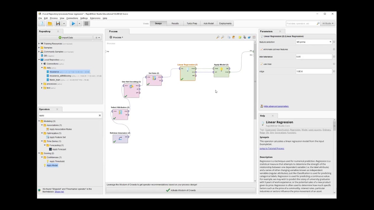374x210 pixels.
Task: Add a note with the yellow sticky icon
Action: pos(240,37)
